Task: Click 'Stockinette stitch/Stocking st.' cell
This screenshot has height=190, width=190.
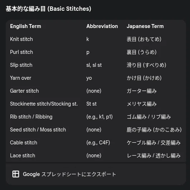Action: tap(44, 104)
